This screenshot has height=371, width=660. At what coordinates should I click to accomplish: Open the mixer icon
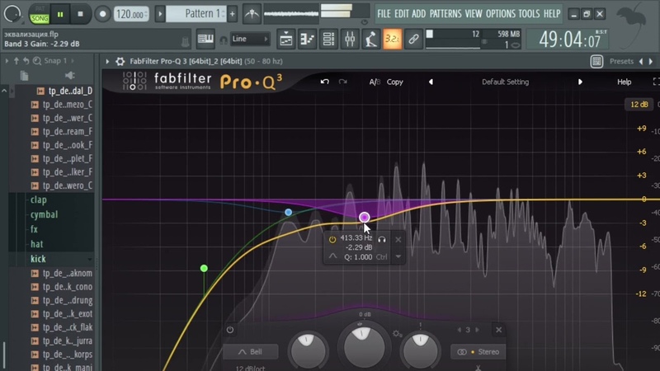350,40
